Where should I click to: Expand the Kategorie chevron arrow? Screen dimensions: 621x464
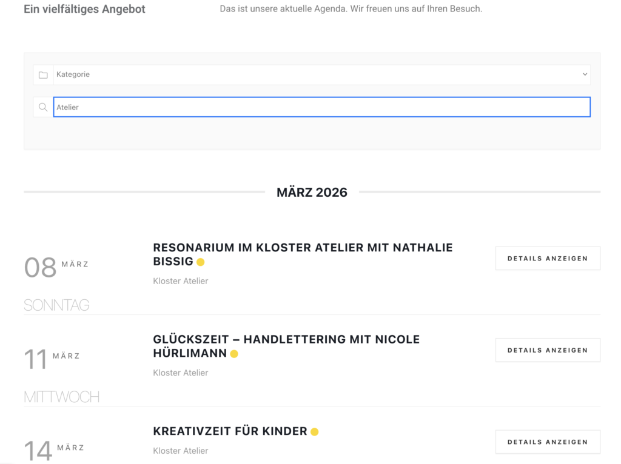tap(585, 75)
